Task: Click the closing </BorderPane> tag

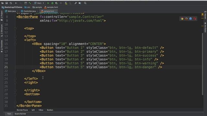Action: tap(29, 106)
